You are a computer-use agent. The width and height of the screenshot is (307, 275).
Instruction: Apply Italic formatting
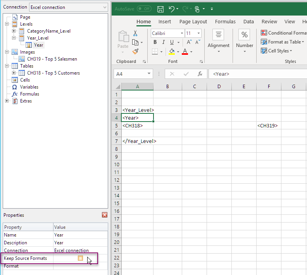click(x=163, y=42)
